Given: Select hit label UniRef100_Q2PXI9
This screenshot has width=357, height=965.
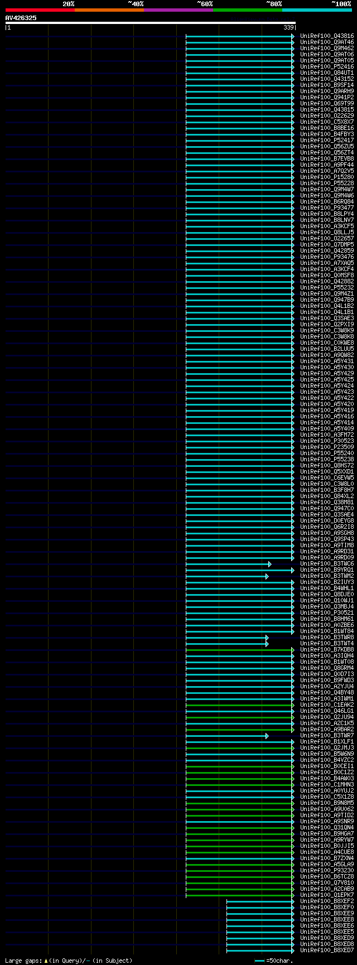Looking at the screenshot, I should point(327,324).
